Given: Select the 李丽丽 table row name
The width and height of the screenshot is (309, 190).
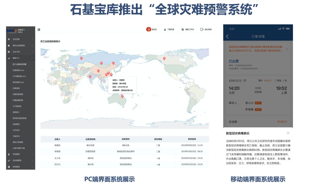Looking at the screenshot, I should click(x=57, y=152).
